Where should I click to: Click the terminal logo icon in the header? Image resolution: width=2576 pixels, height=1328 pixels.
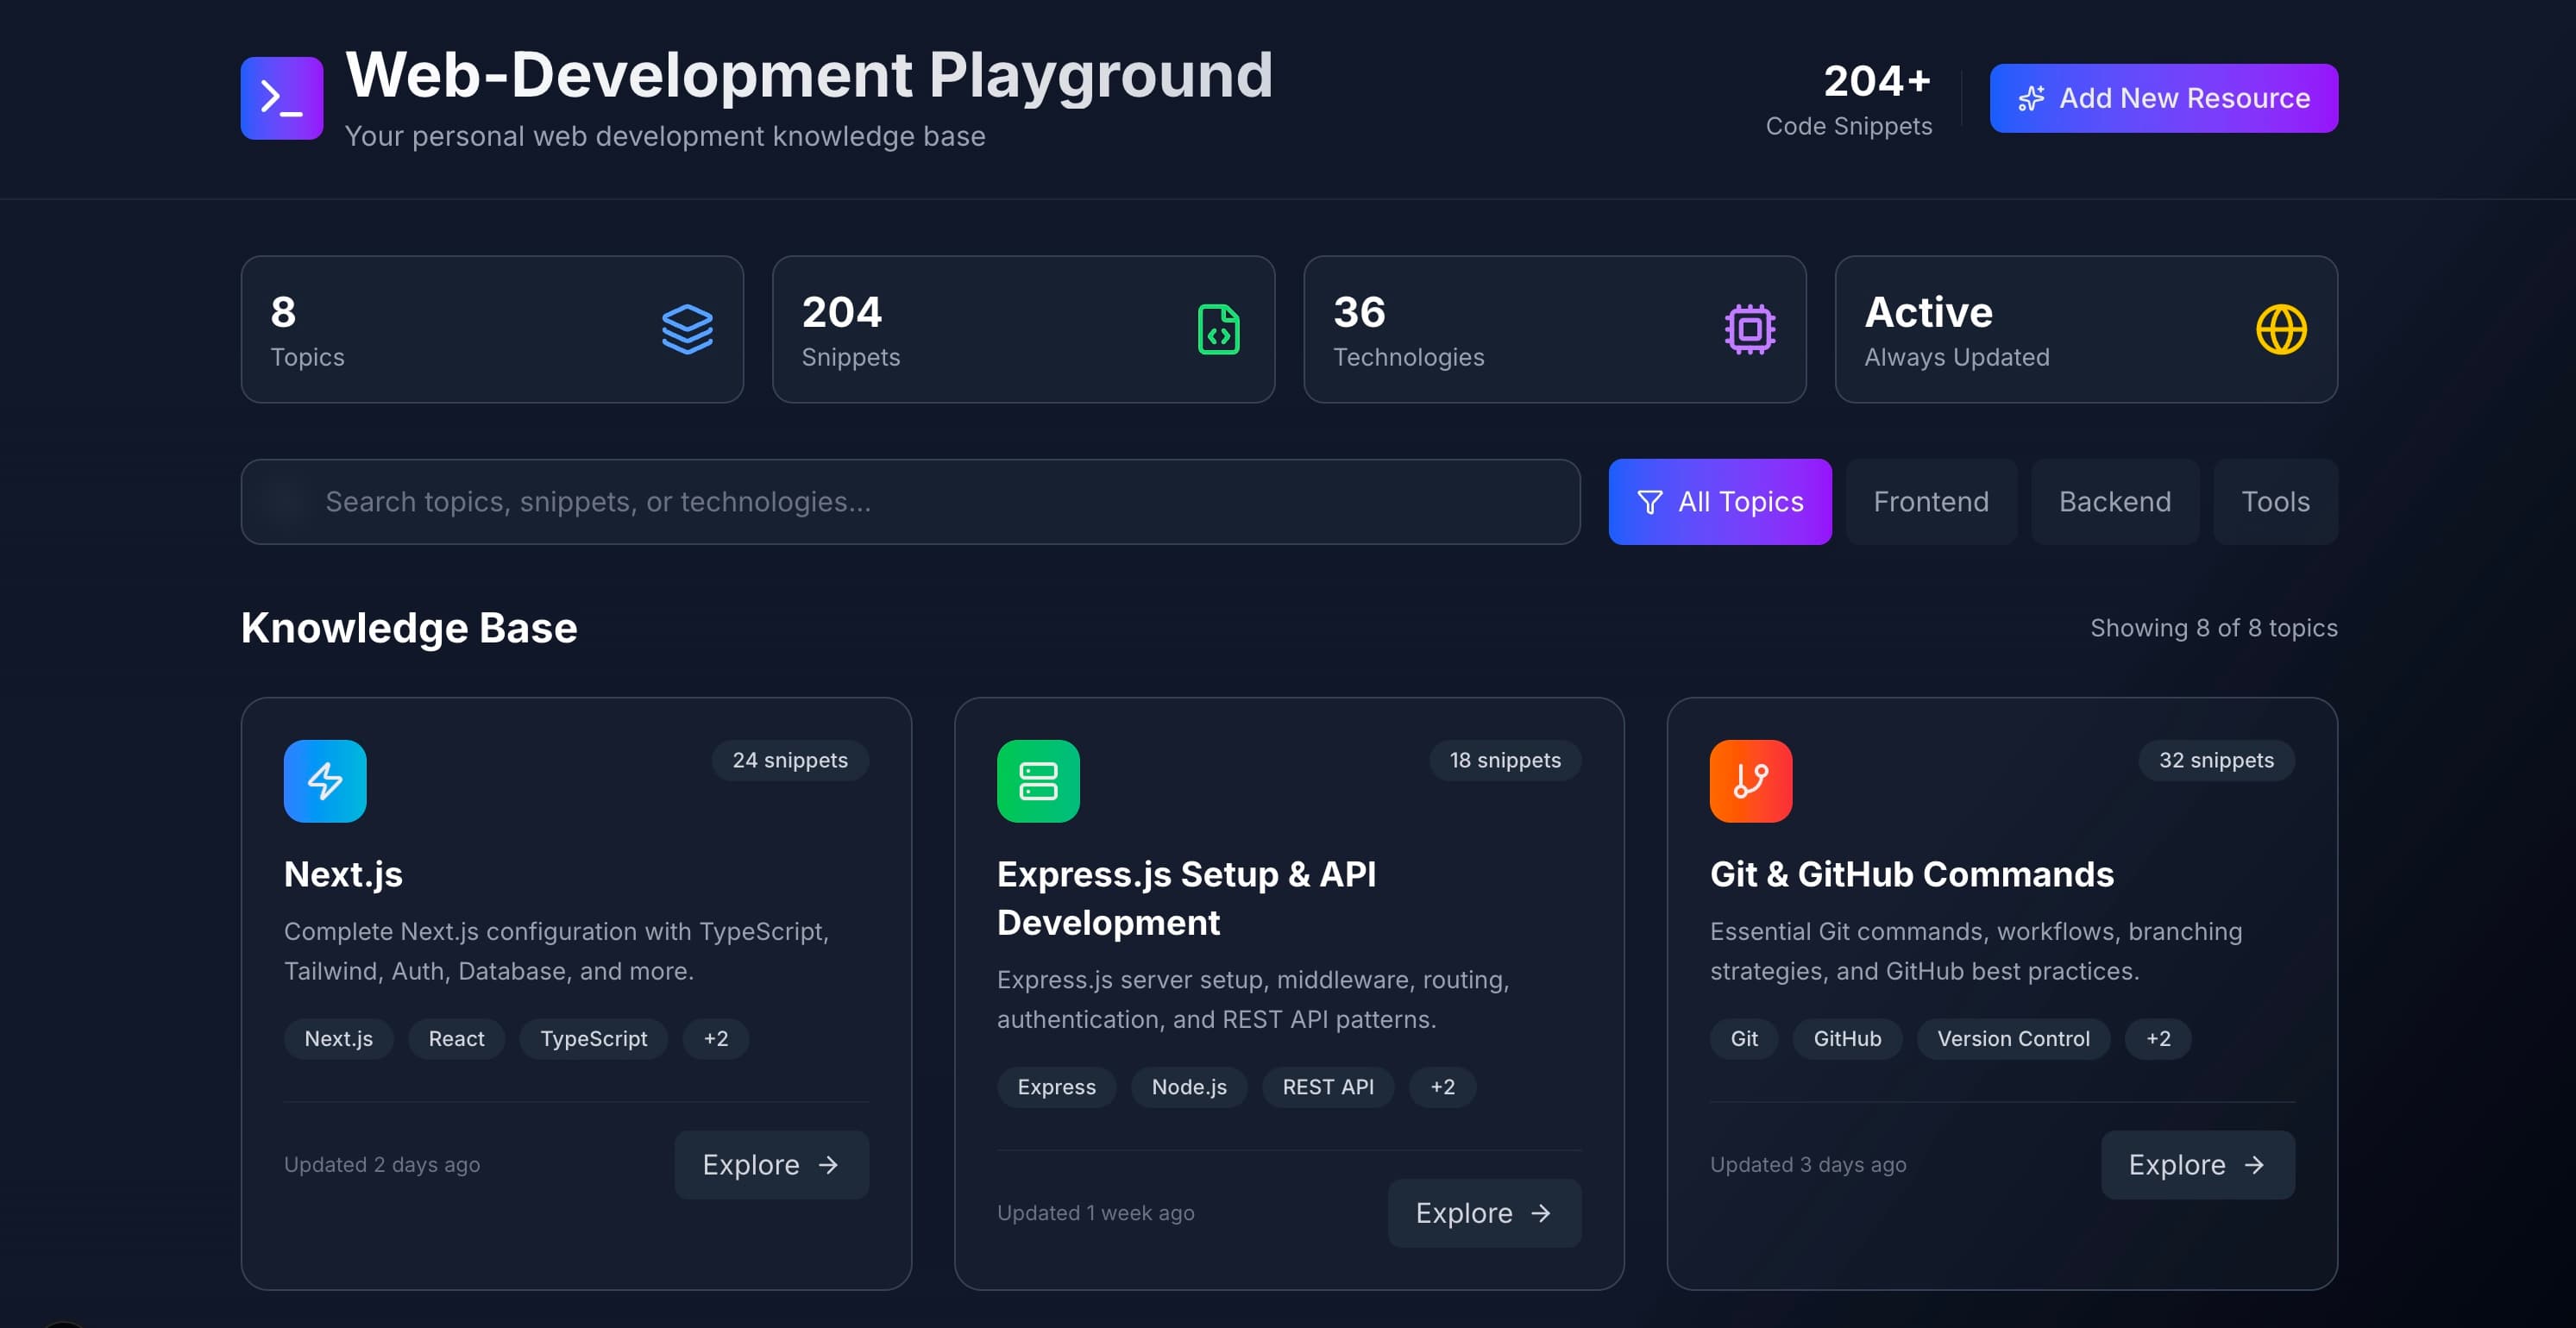282,97
